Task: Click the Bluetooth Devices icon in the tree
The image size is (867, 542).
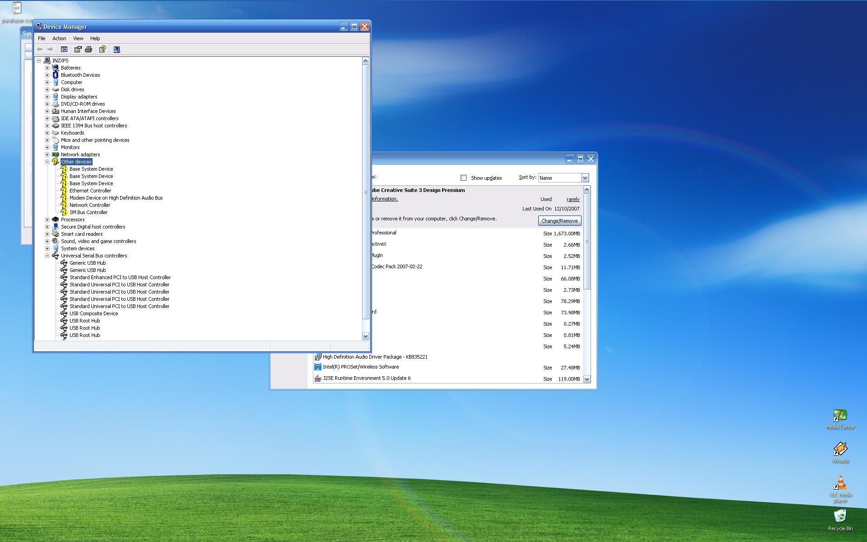Action: [x=56, y=75]
